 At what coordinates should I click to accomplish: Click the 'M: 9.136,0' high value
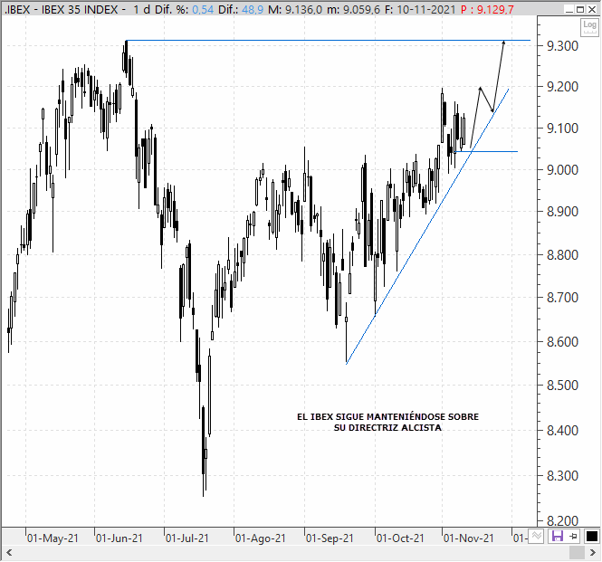295,9
